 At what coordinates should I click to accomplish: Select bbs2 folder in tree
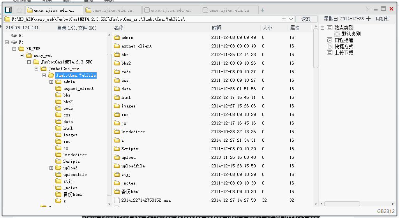click(68, 102)
